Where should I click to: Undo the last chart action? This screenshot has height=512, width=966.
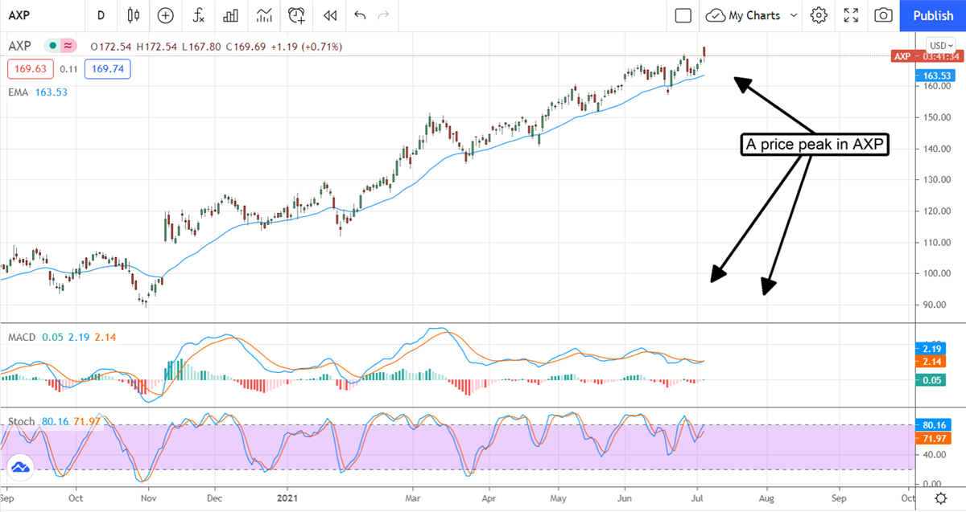pos(359,15)
